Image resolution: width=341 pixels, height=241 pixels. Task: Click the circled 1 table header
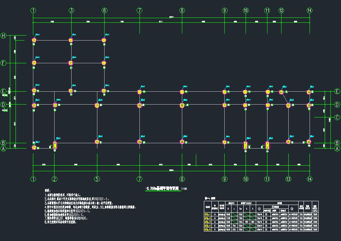pyautogui.click(x=259, y=208)
